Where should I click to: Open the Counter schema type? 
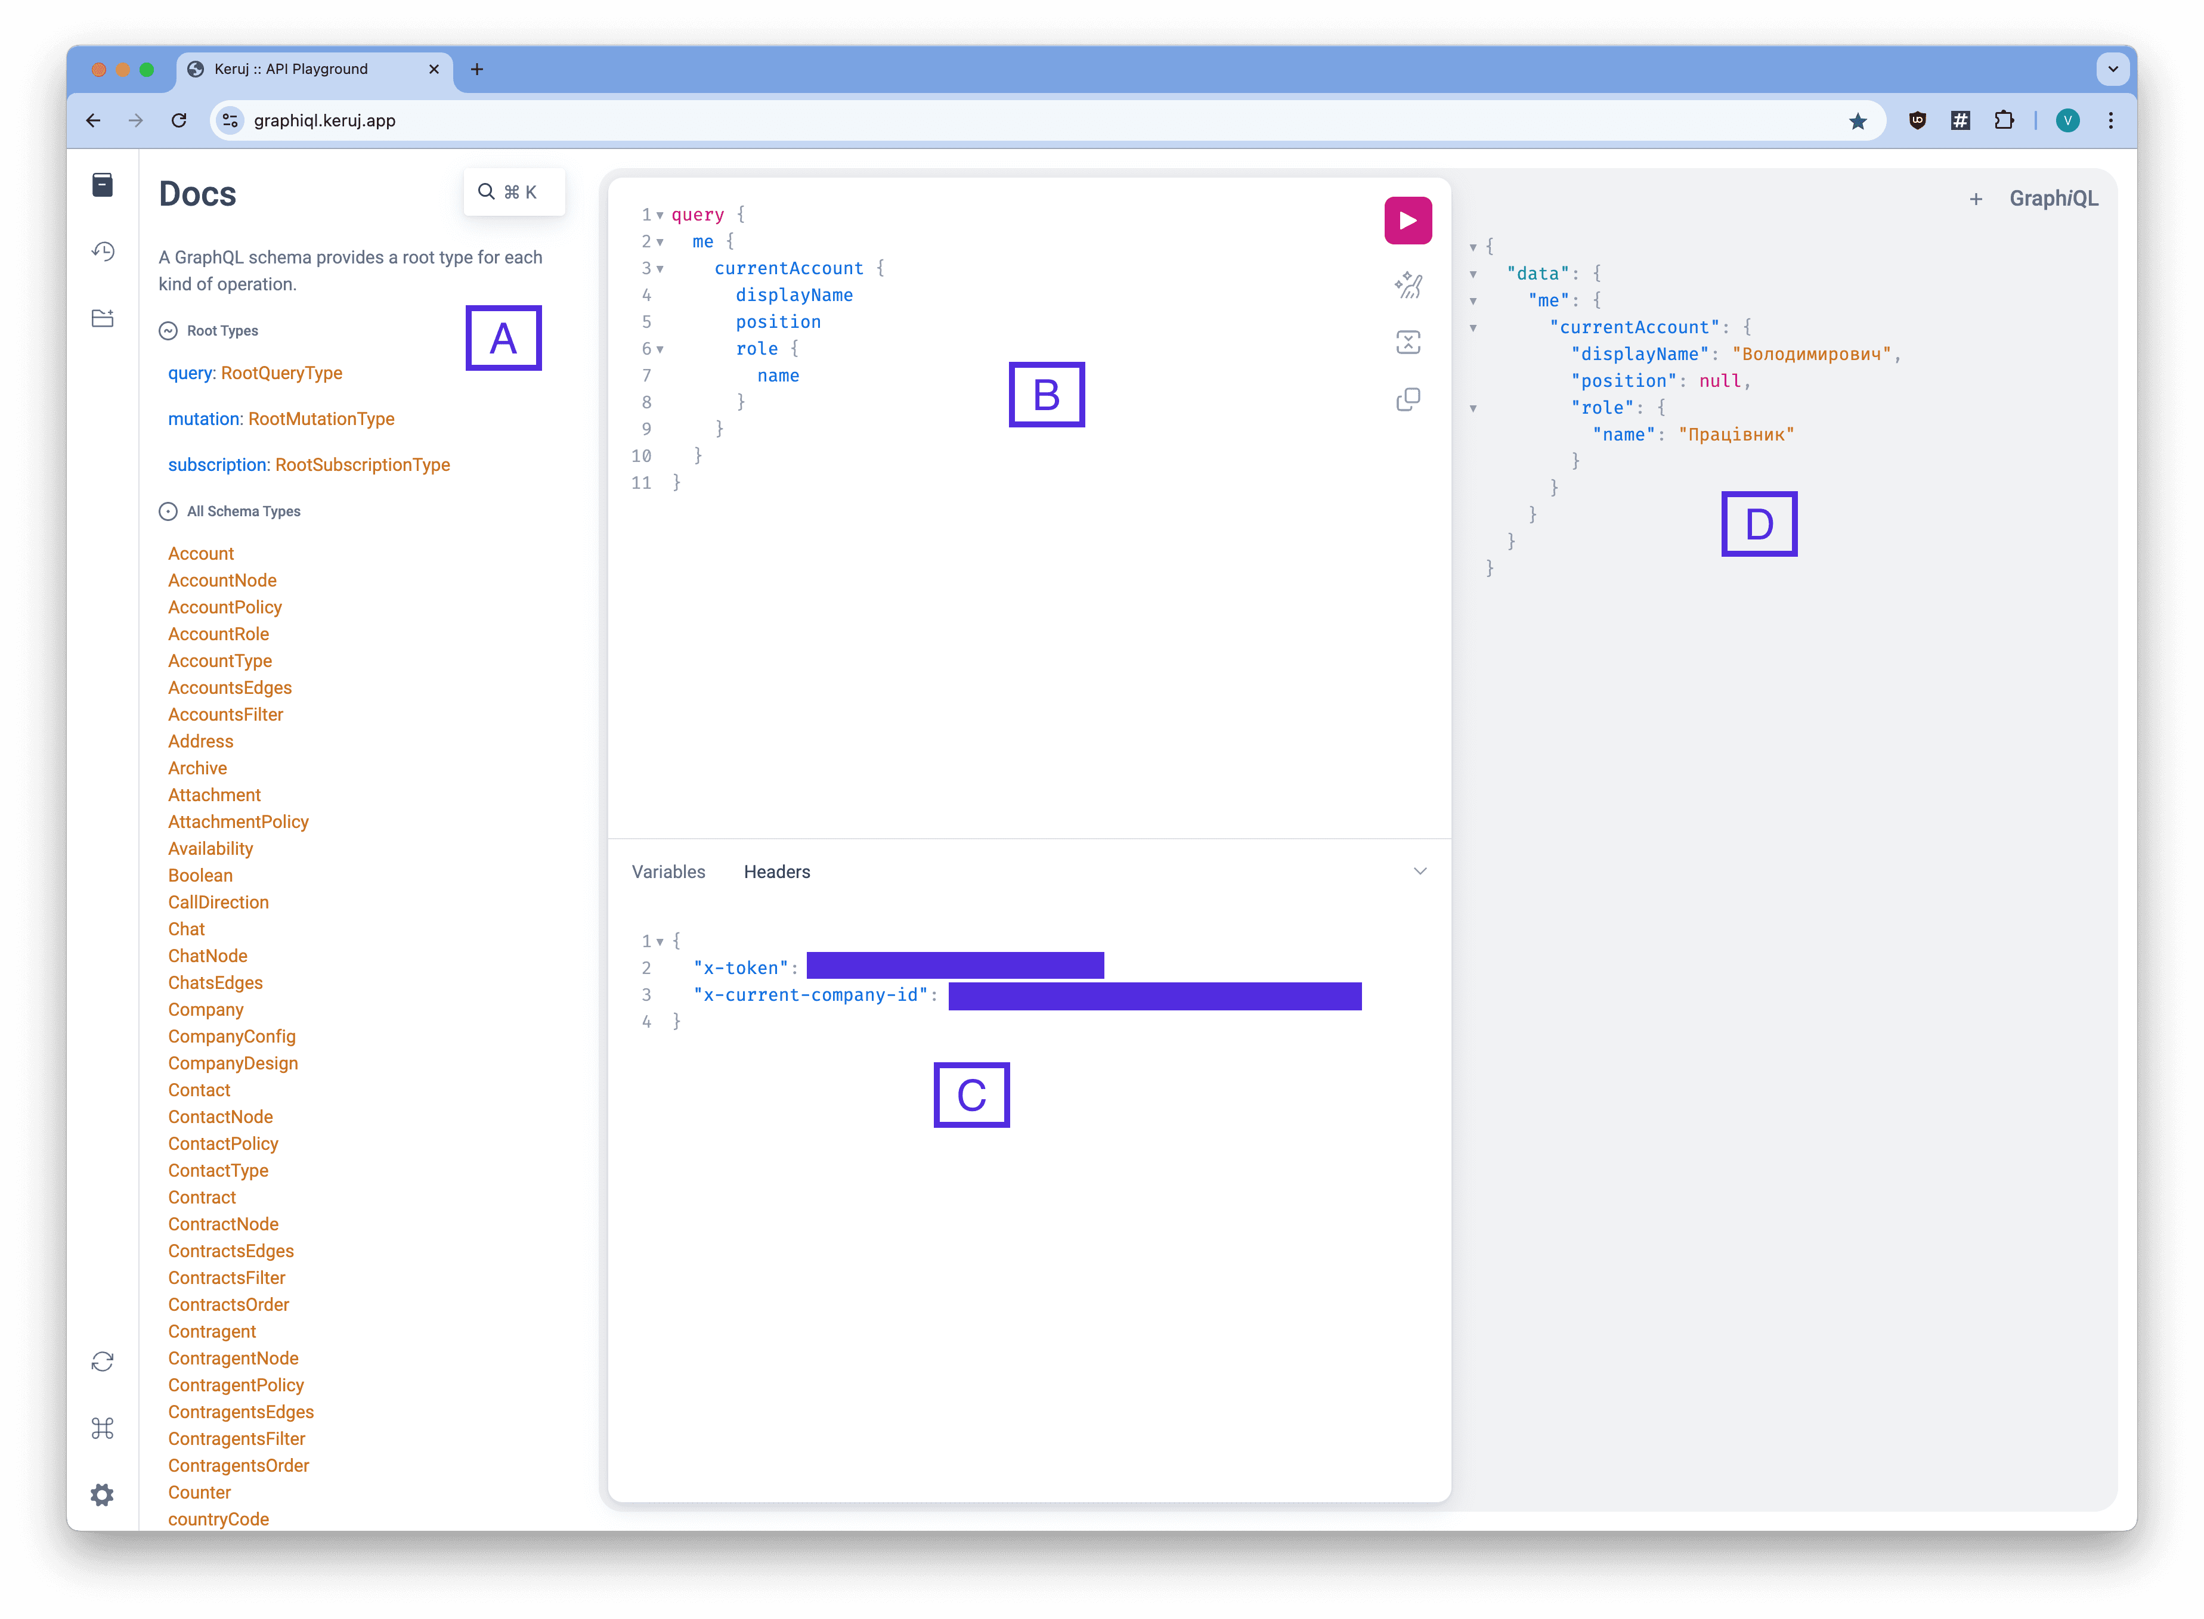[199, 1491]
